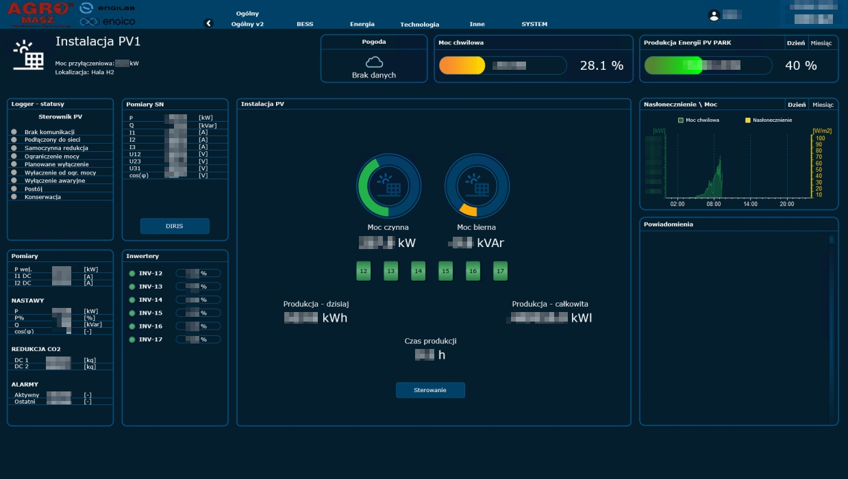This screenshot has width=848, height=479.
Task: Click the solar panel icon beside Instalacja PV1
Action: [x=28, y=55]
